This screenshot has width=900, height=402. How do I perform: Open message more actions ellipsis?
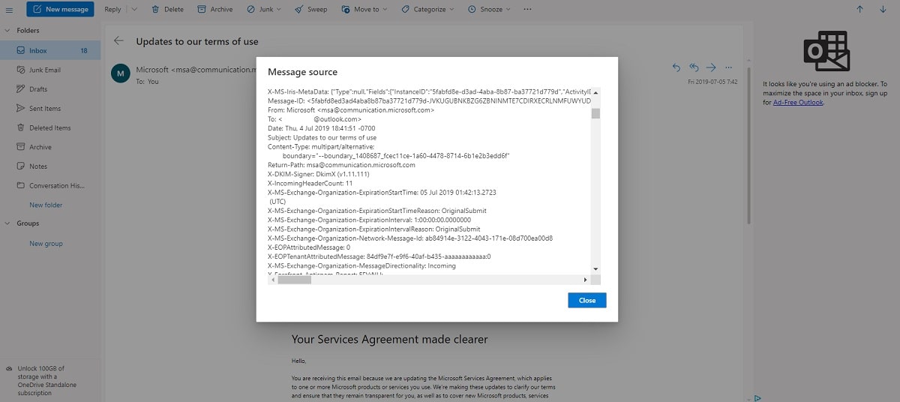[728, 67]
